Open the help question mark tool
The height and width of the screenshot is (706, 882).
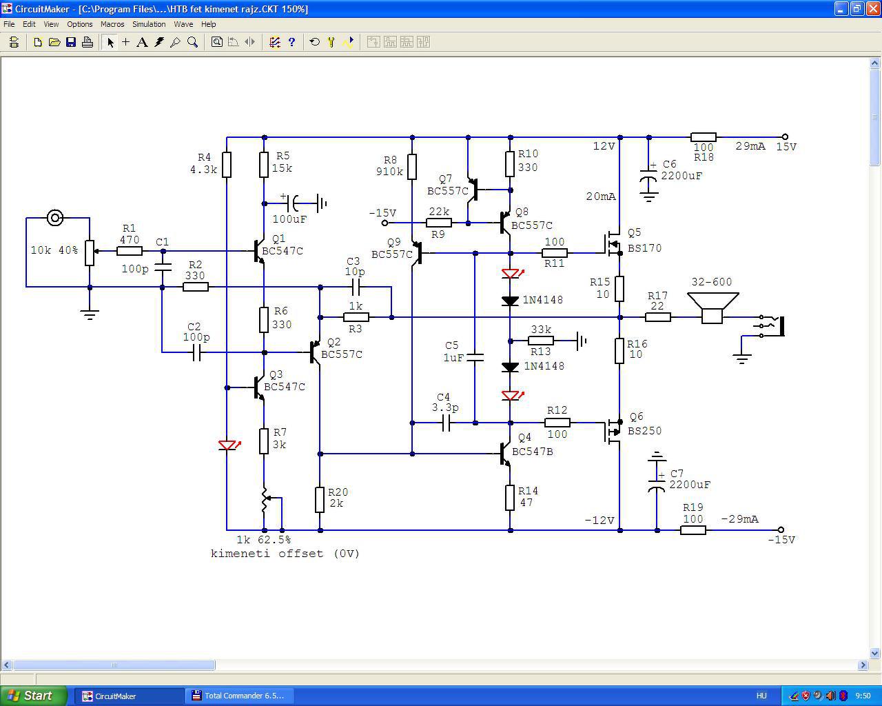pos(291,42)
